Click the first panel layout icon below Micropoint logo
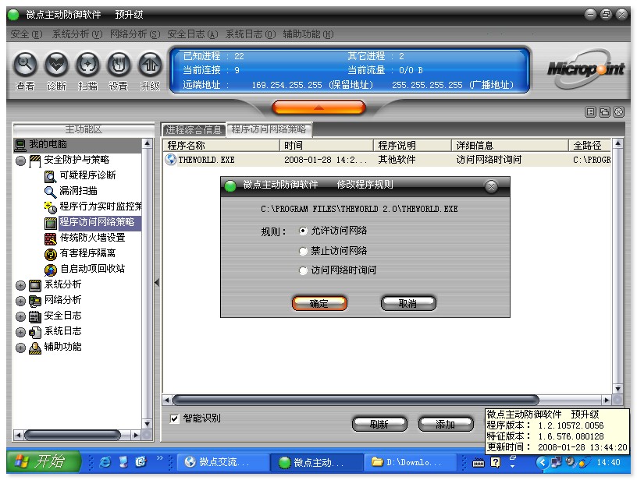The height and width of the screenshot is (480, 637). [x=591, y=112]
